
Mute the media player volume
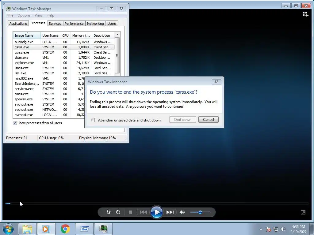pyautogui.click(x=182, y=212)
